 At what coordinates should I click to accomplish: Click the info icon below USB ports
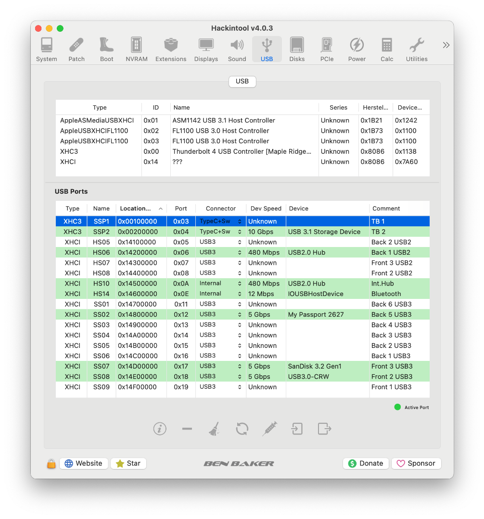point(160,429)
